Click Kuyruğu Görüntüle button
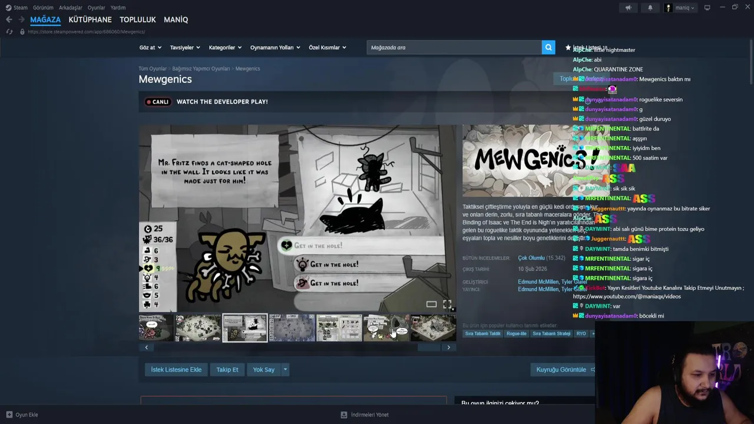This screenshot has width=754, height=424. point(562,370)
